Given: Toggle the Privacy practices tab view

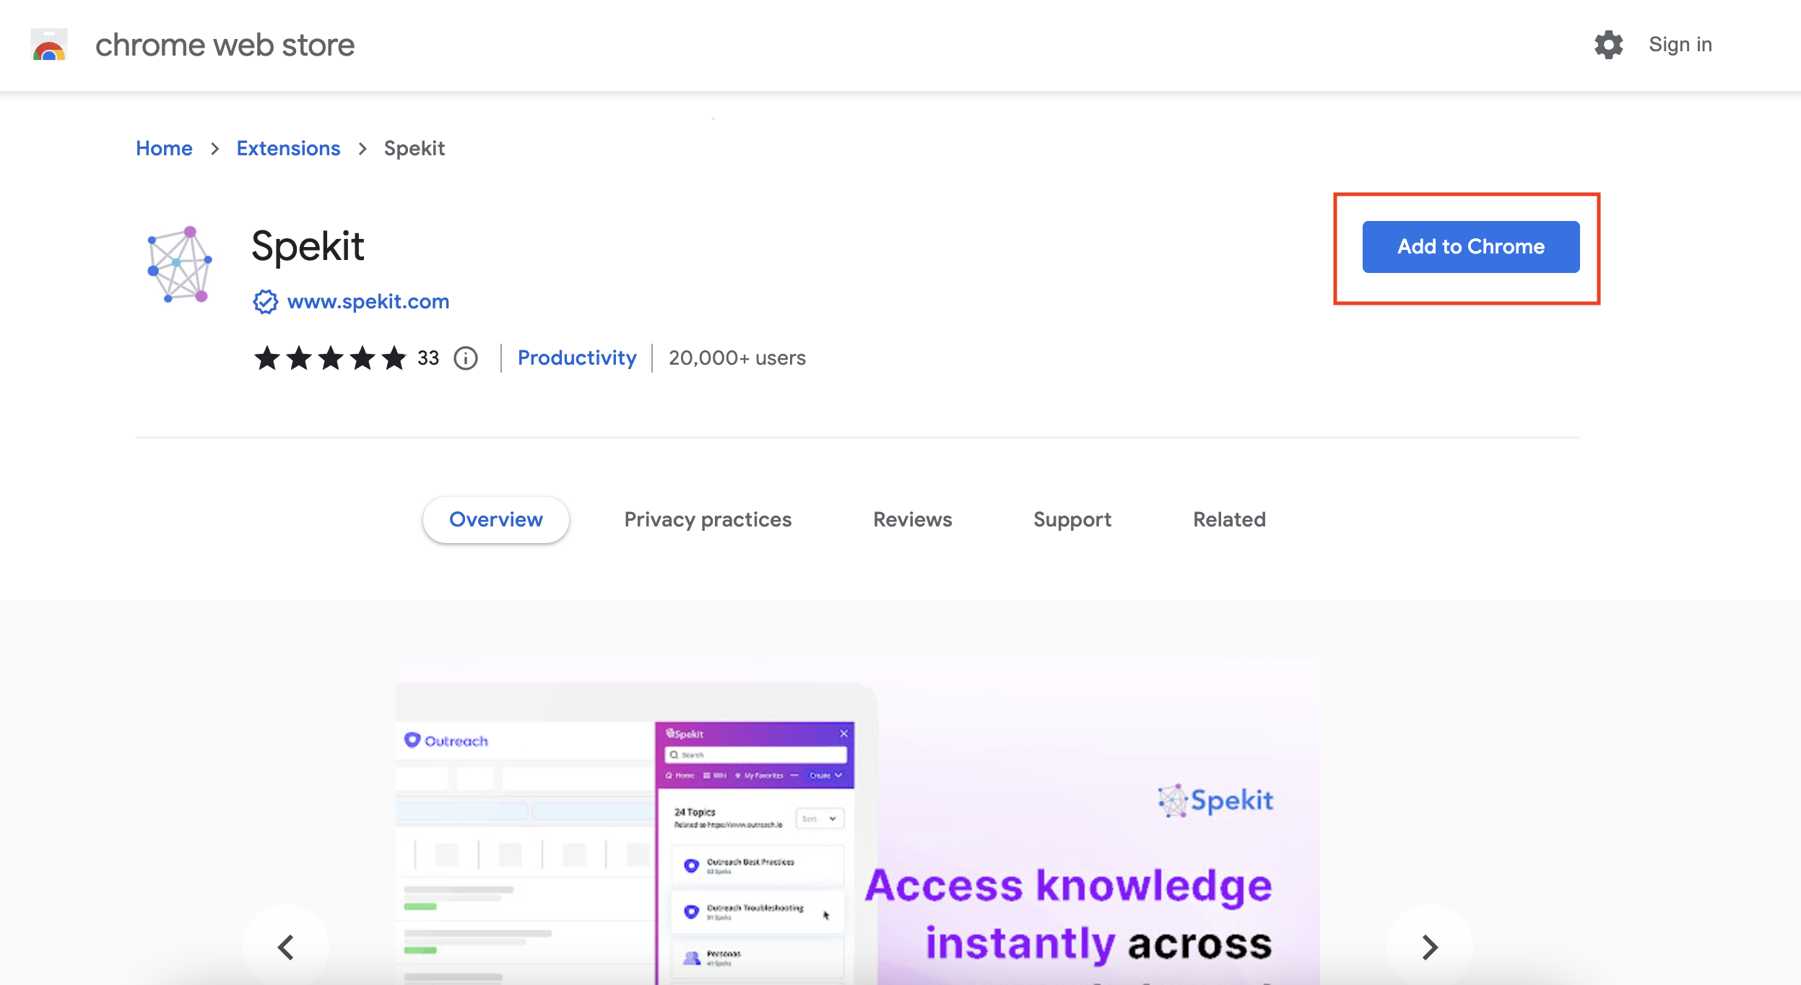Looking at the screenshot, I should (x=707, y=519).
